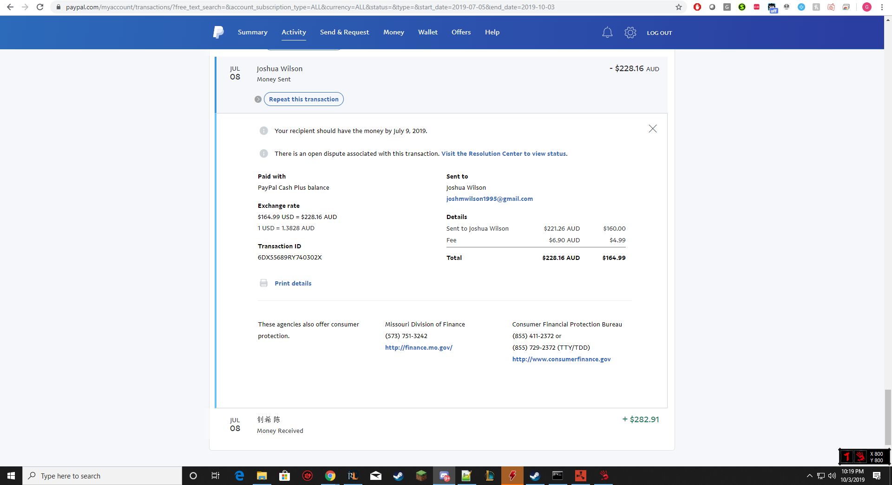Open the Wallet page
This screenshot has width=892, height=485.
click(x=428, y=32)
